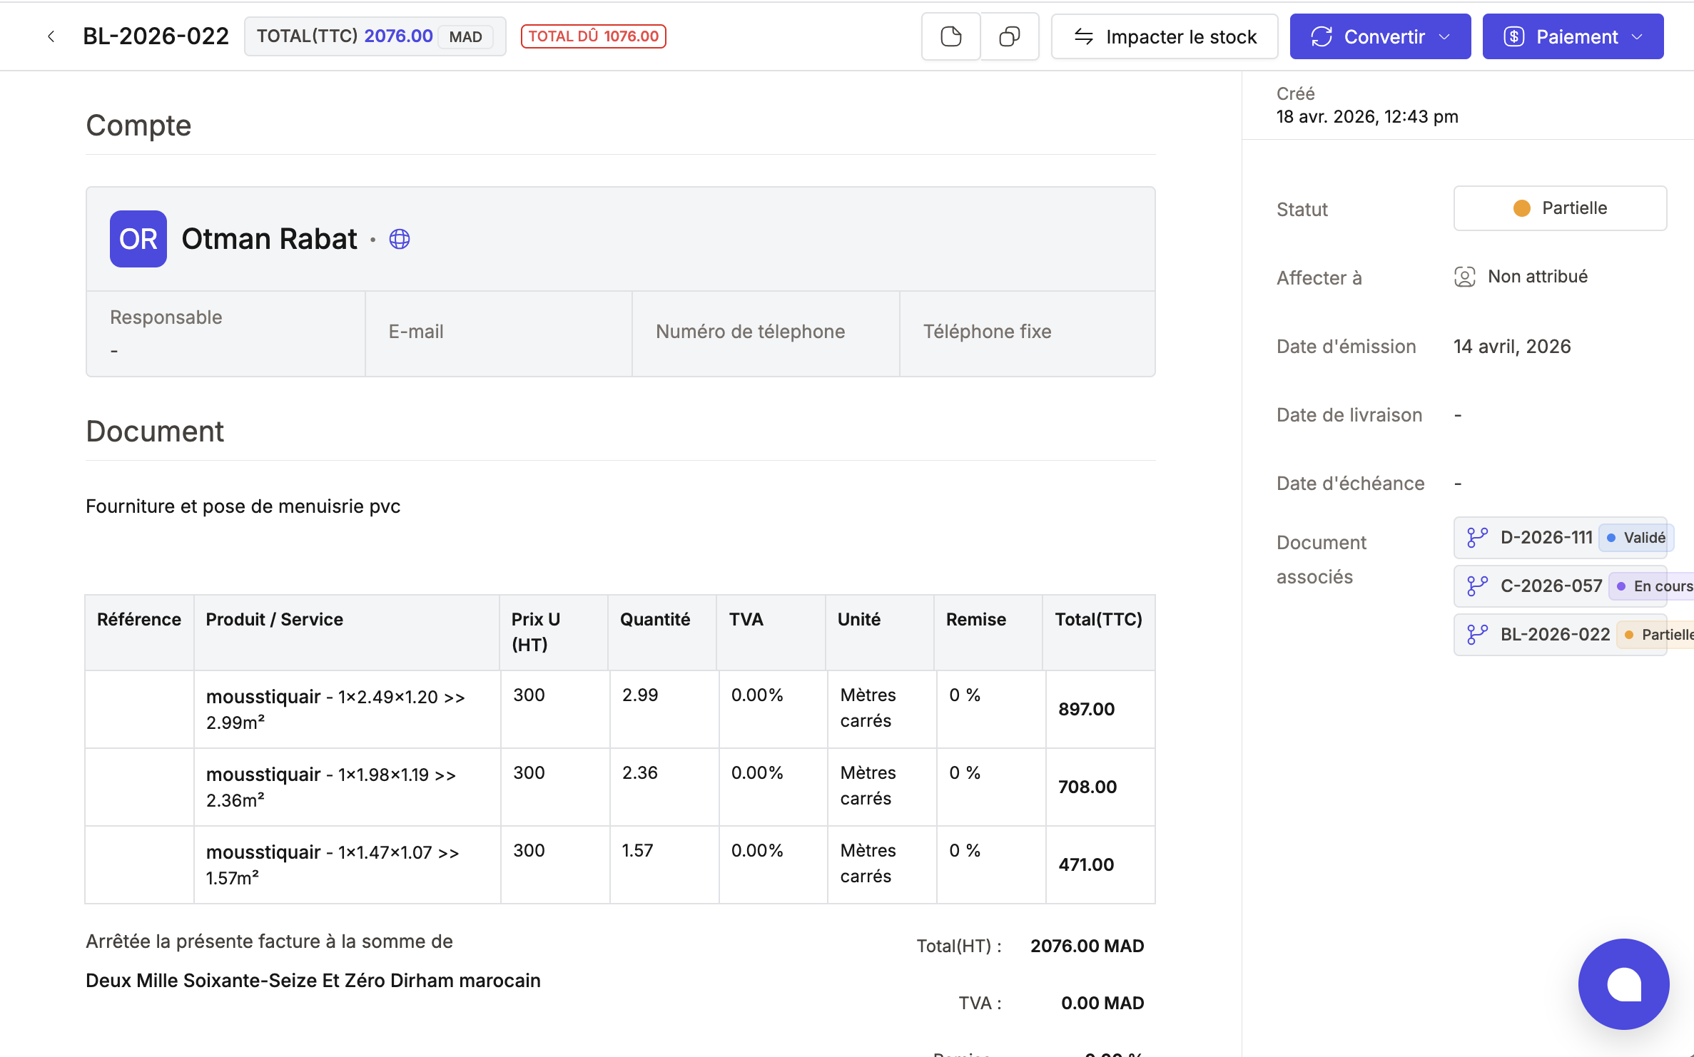This screenshot has width=1694, height=1057.
Task: Click the Non attribué assignee field
Action: [x=1538, y=277]
